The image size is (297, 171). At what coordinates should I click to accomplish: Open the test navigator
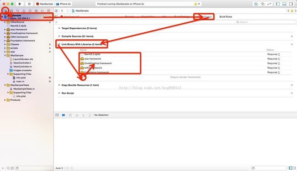coord(30,11)
